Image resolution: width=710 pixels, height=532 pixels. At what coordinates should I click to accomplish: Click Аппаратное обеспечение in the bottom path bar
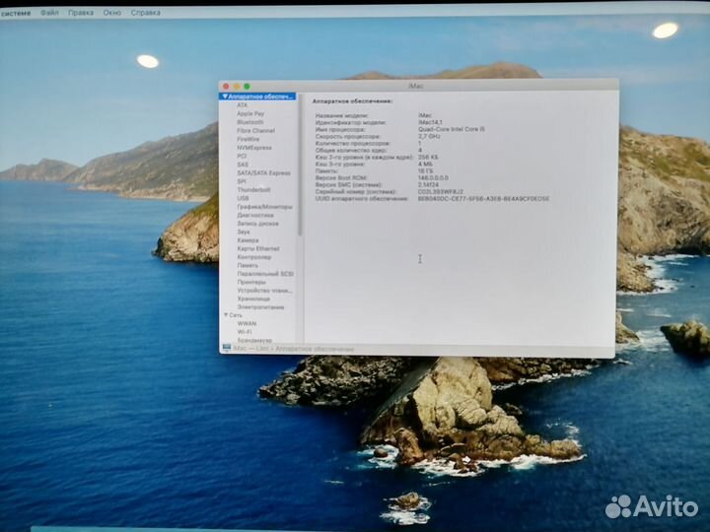tap(315, 349)
